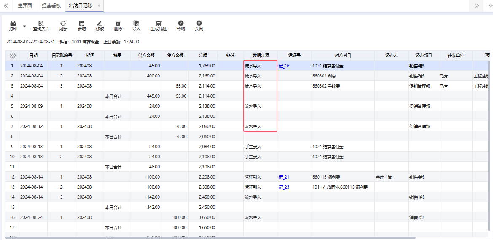Click the 关闭 close toolbar icon
493x240 pixels.
pos(199,24)
